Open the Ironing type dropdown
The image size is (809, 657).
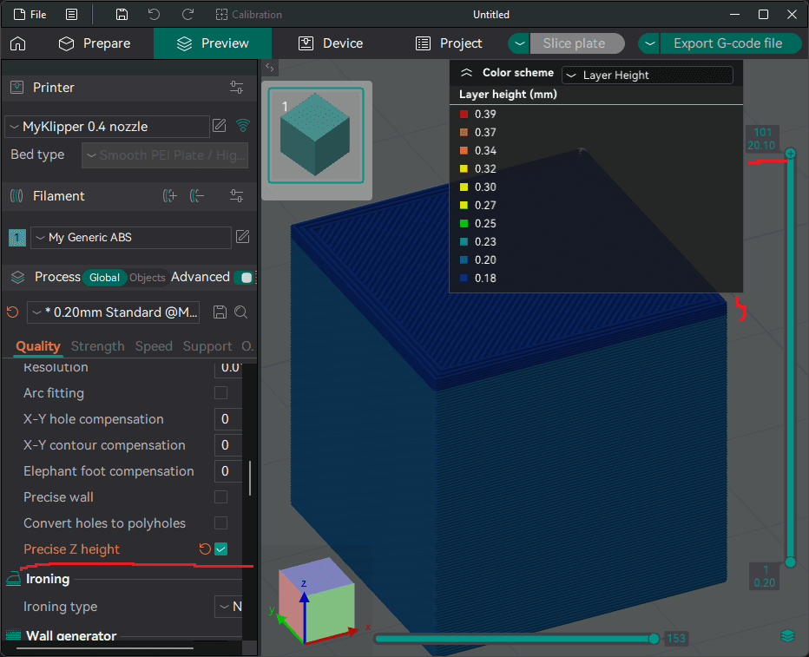point(228,607)
